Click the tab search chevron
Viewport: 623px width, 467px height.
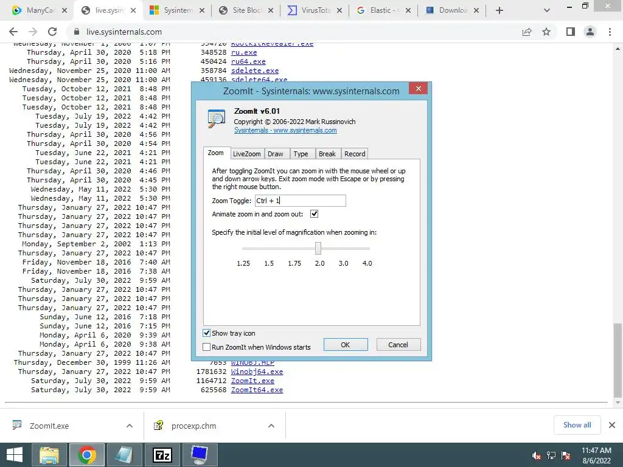point(547,11)
